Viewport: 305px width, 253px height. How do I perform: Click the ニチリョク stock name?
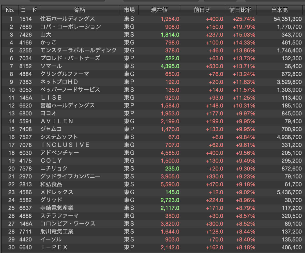point(54,169)
